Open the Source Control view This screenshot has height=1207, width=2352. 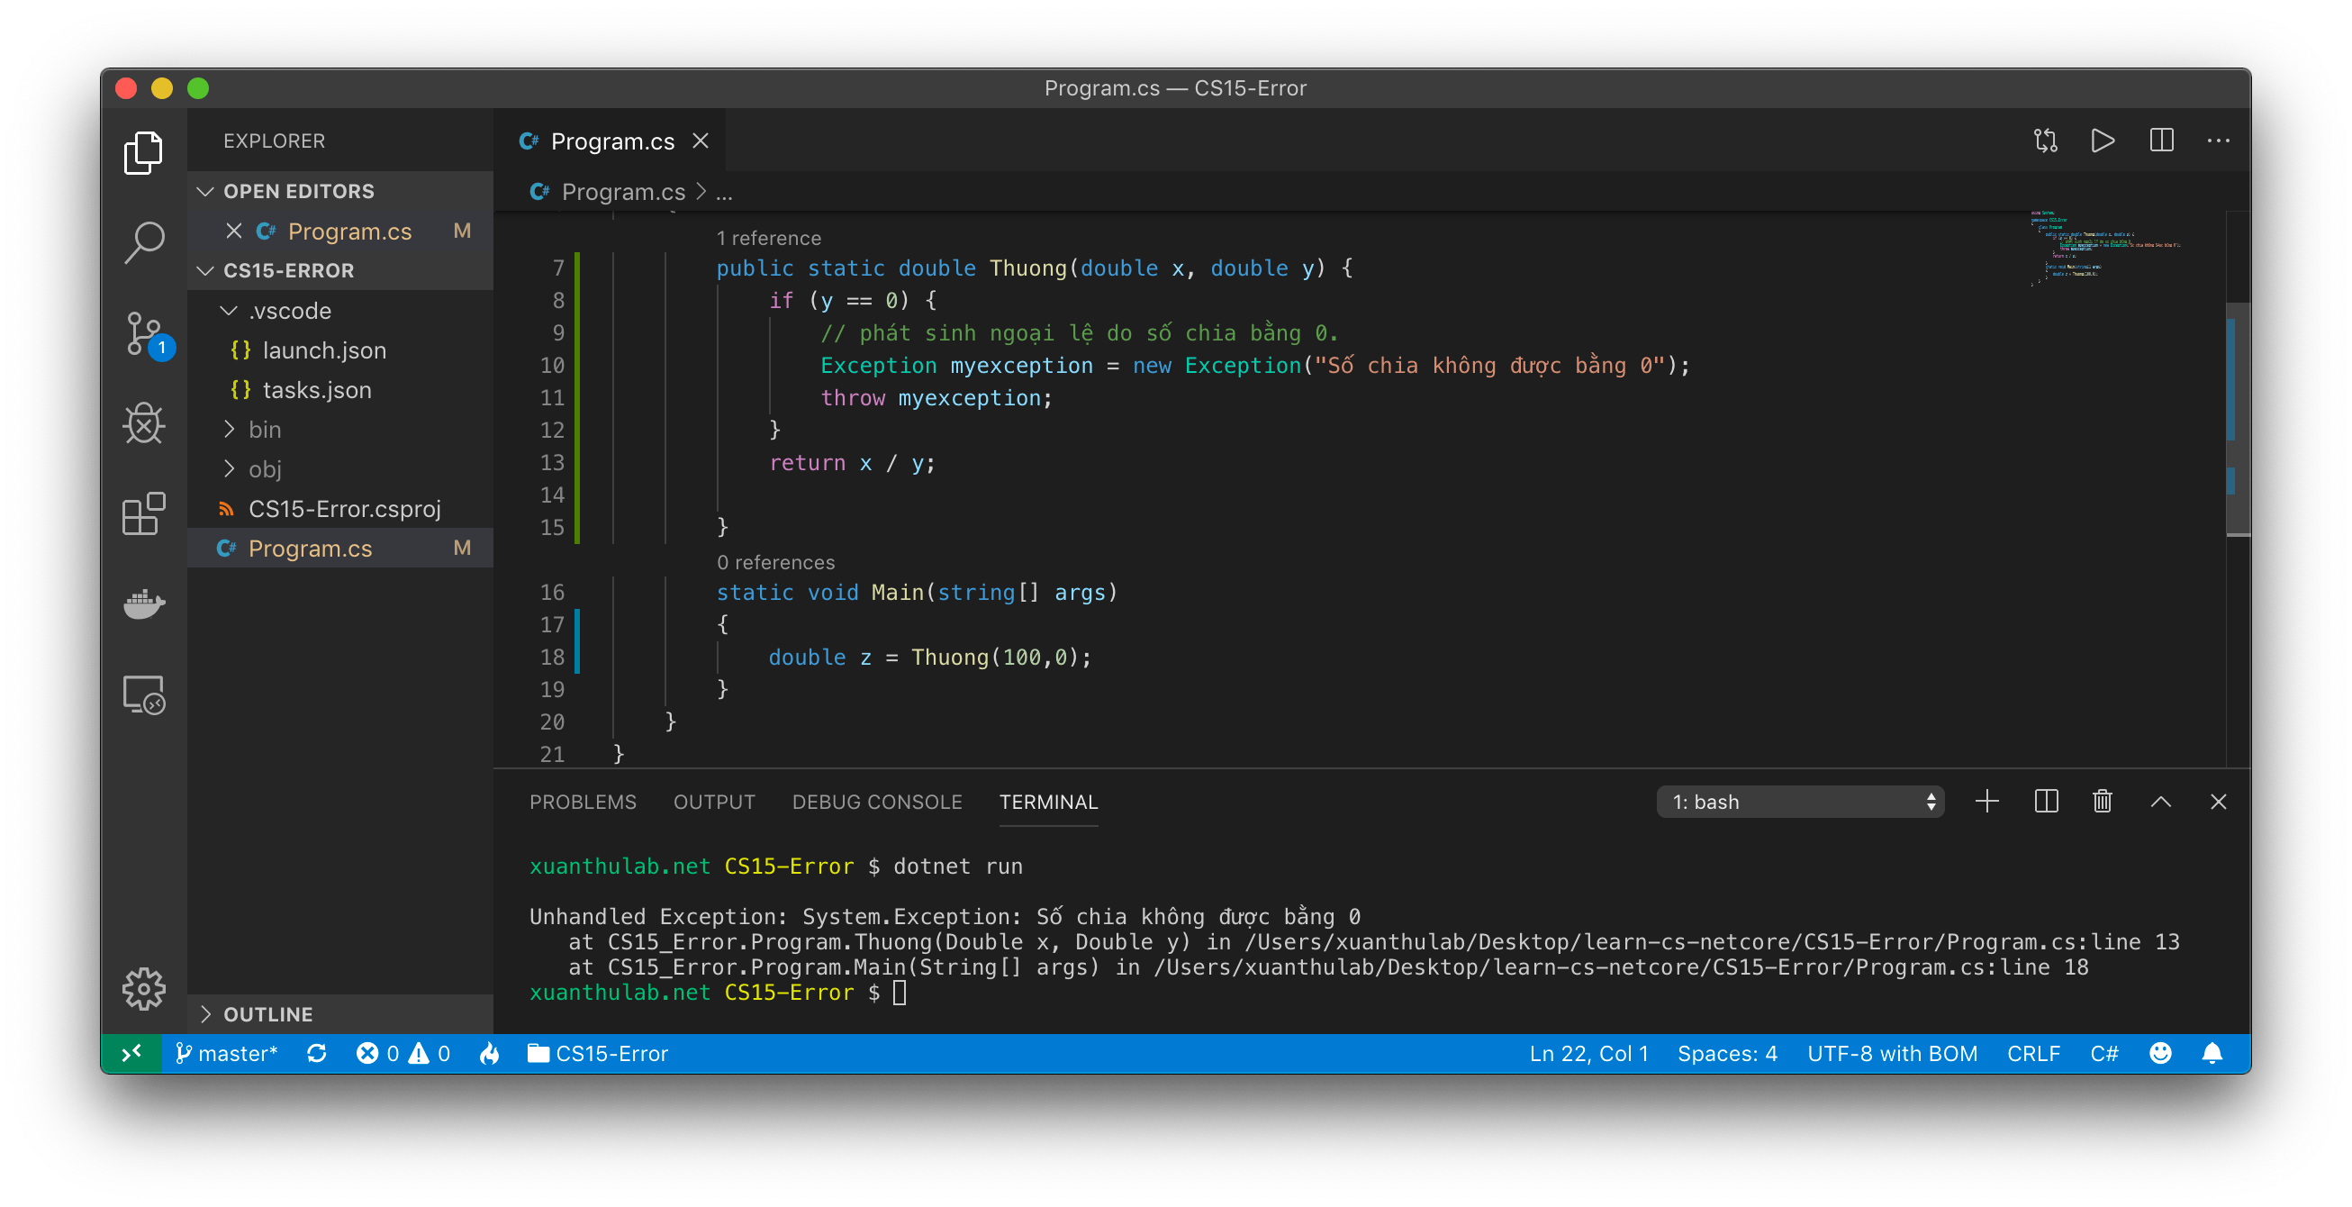point(143,333)
